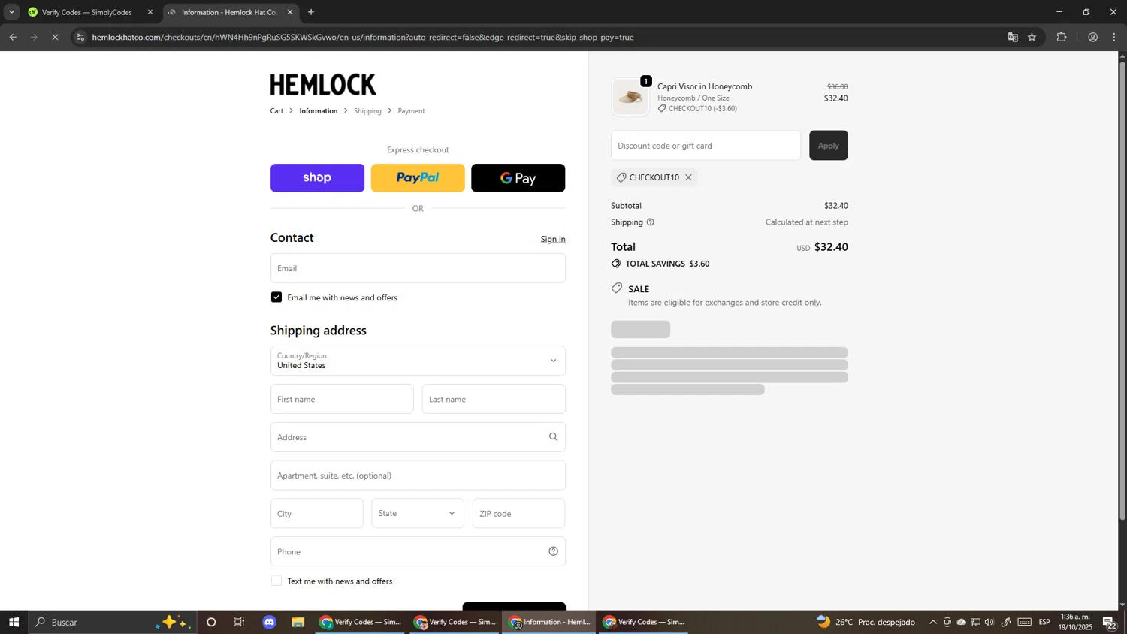Open the Country/Region dropdown
The image size is (1127, 634).
418,361
